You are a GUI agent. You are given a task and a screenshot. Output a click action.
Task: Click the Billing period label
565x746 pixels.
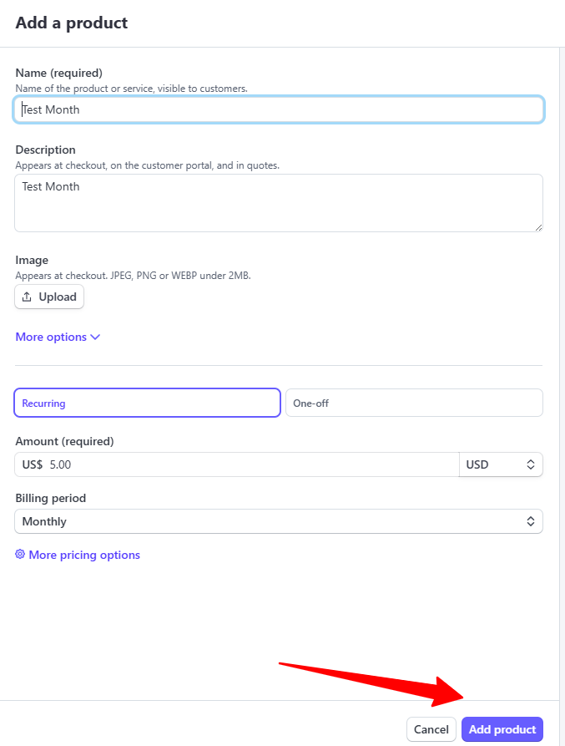(51, 498)
